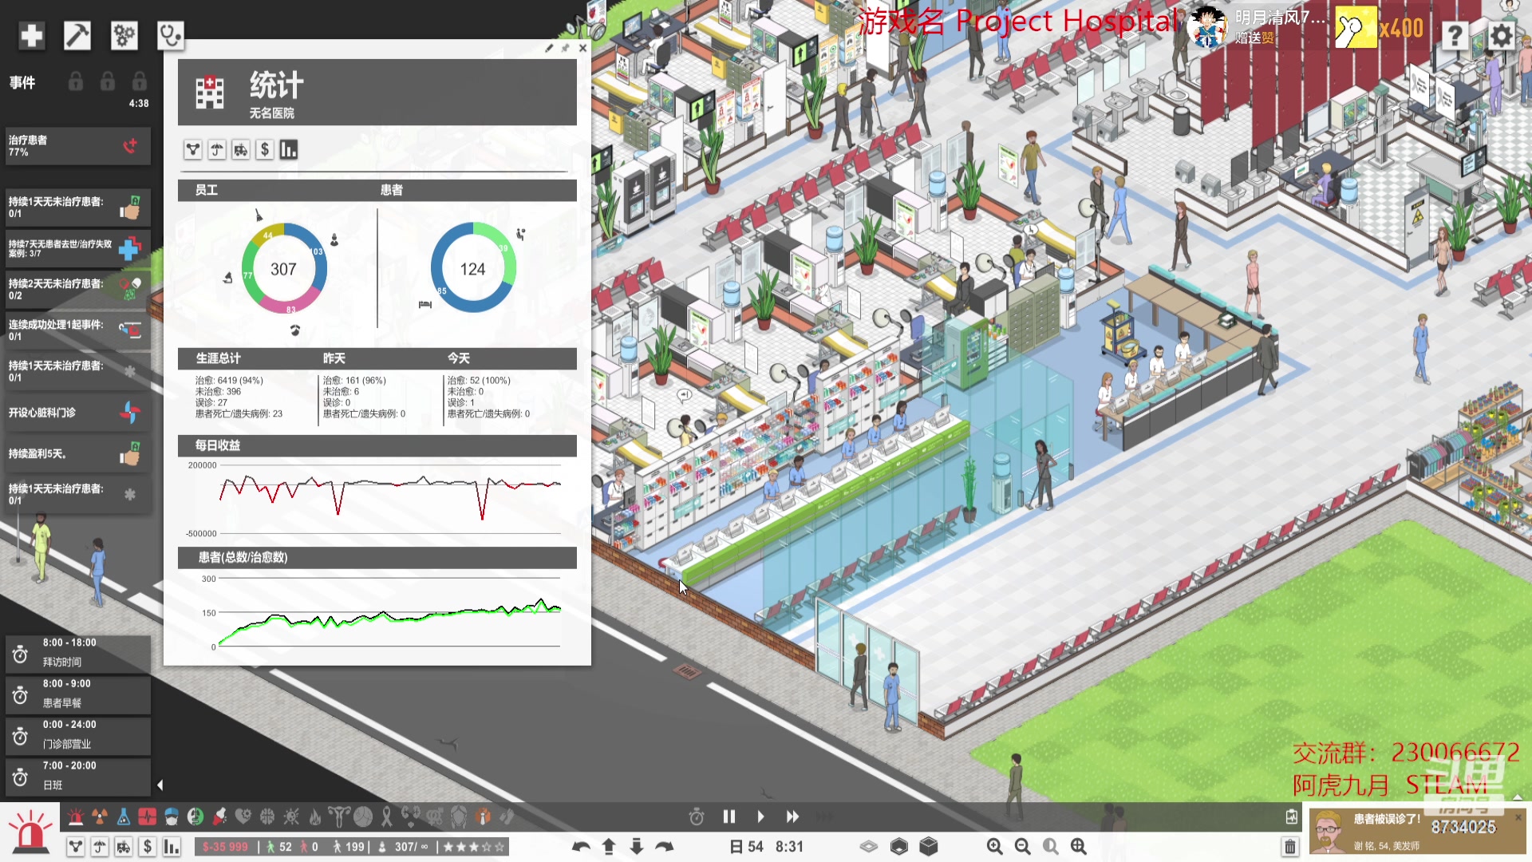Switch to network tab in statistics panel

(193, 149)
